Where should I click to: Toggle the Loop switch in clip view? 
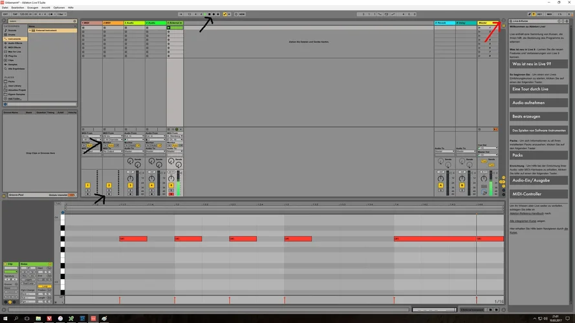[44, 286]
